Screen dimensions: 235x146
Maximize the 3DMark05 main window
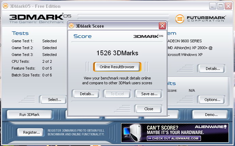click(220, 6)
